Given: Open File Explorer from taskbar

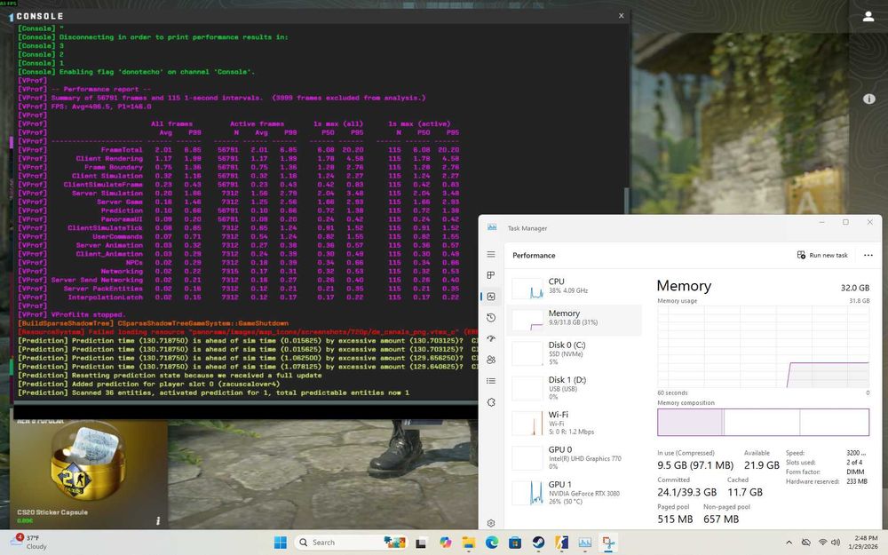Looking at the screenshot, I should pos(469,543).
